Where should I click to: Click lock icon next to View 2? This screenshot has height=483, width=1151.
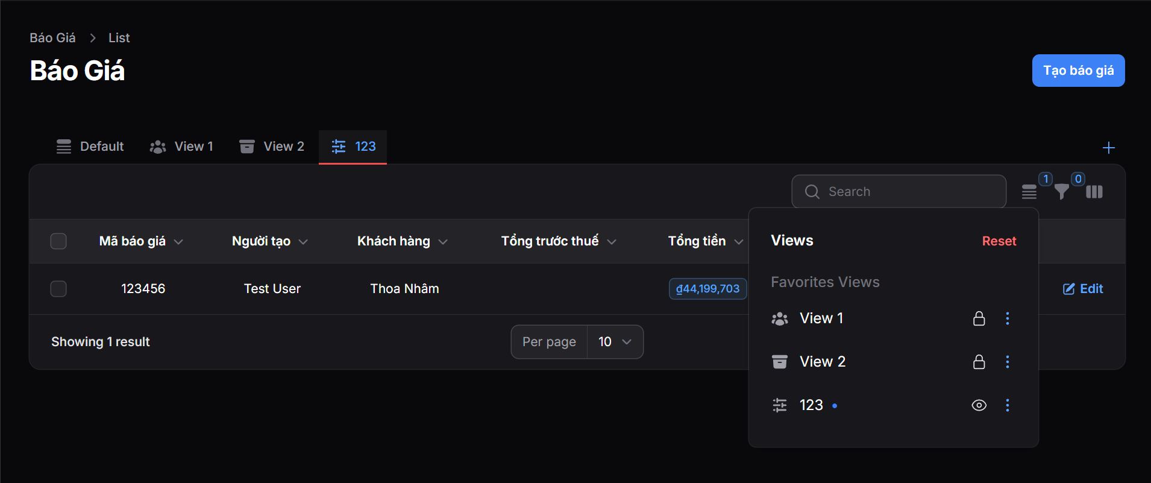coord(979,362)
